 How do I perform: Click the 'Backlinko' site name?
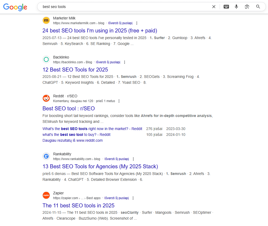click(61, 57)
